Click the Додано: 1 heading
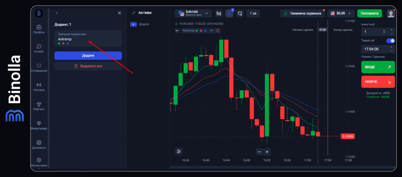 pos(63,24)
